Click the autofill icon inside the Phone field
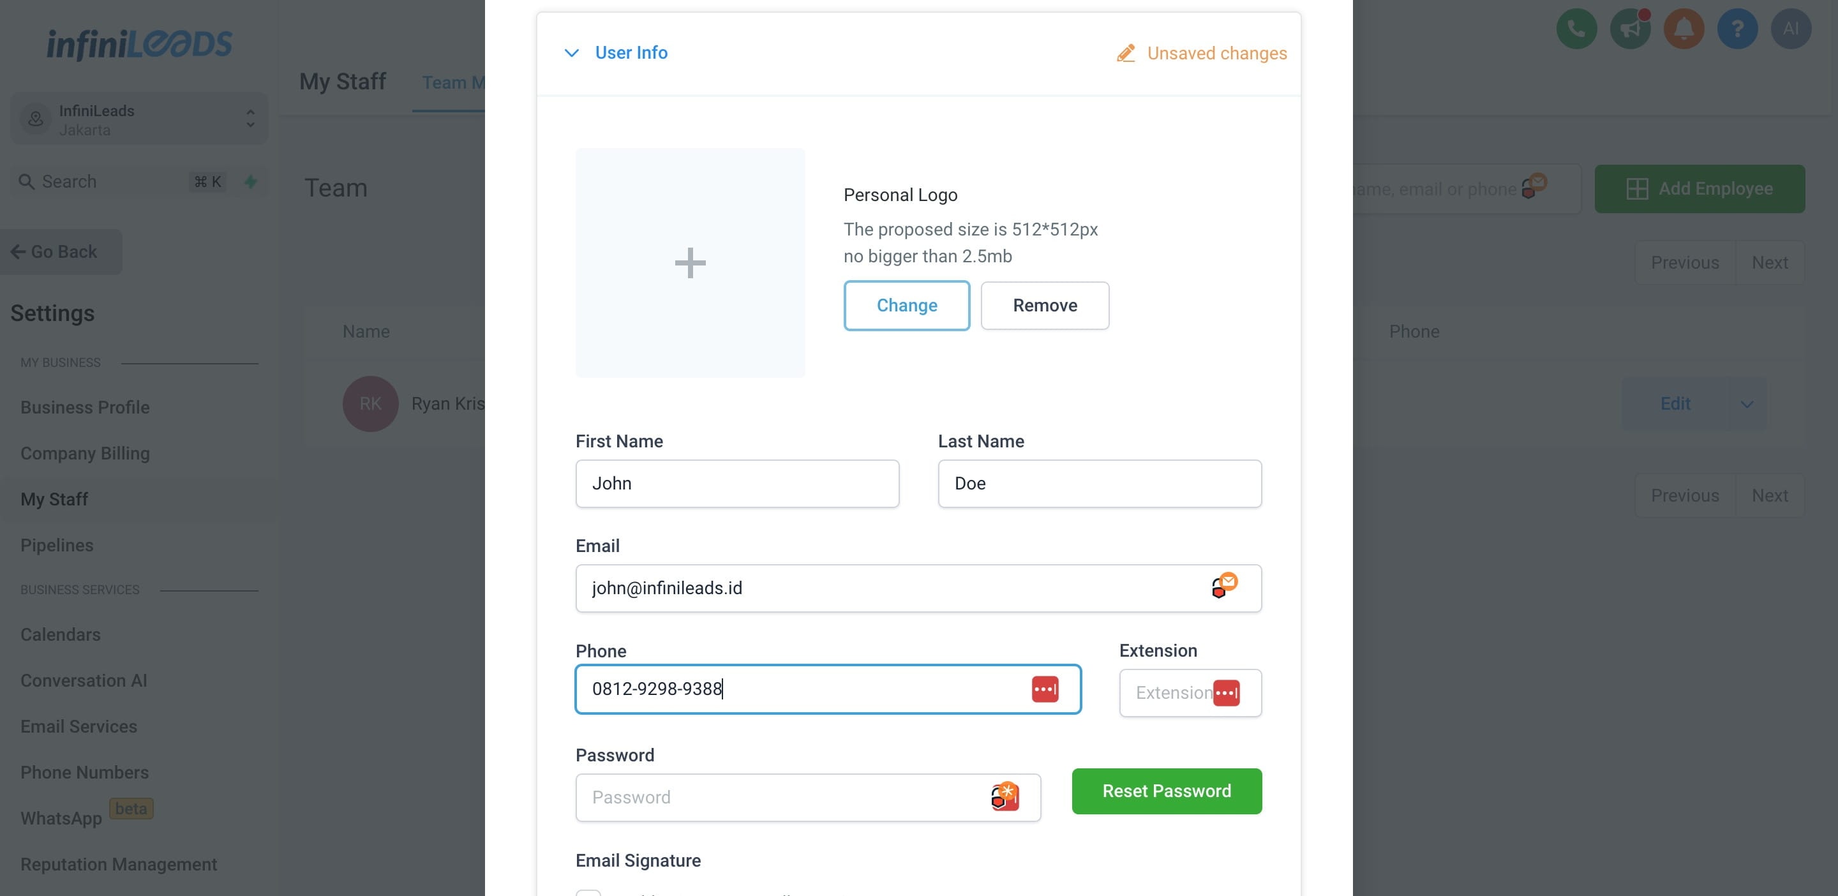Screen dimensions: 1838x896 point(1045,689)
